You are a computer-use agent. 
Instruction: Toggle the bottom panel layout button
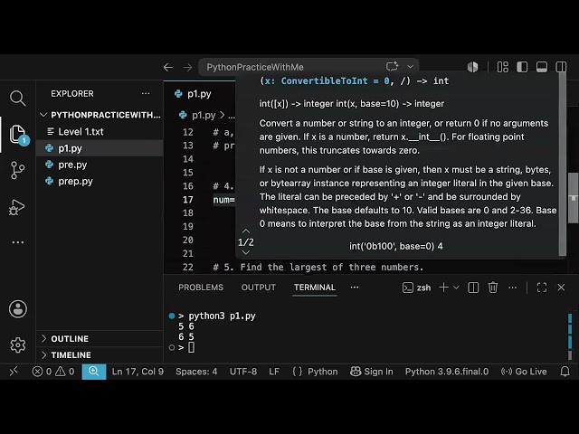point(541,67)
